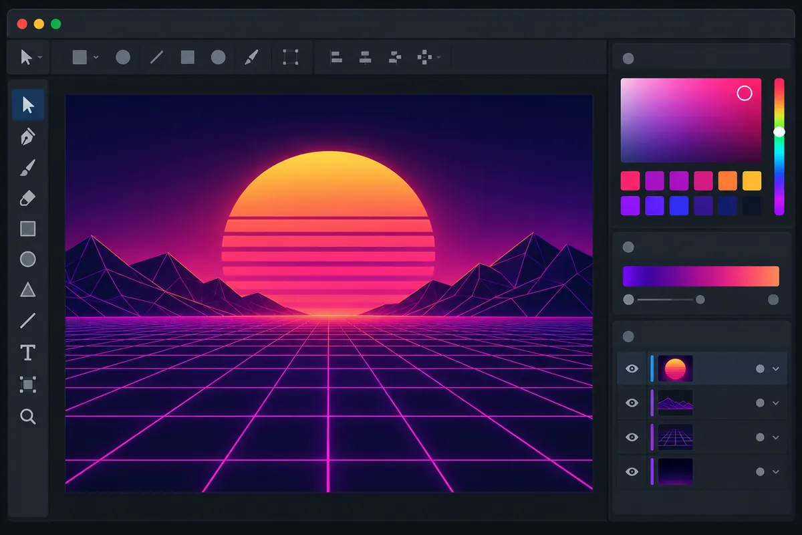
Task: Open the top toolbar rectangle shape dropdown arrow
Action: [x=96, y=58]
